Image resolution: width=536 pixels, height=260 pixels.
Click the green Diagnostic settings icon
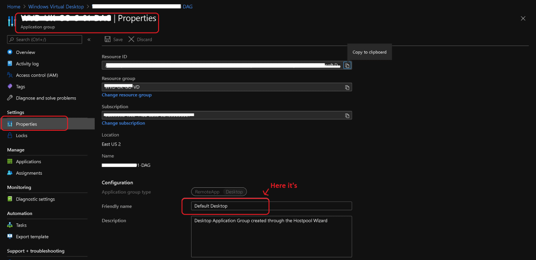coord(10,199)
